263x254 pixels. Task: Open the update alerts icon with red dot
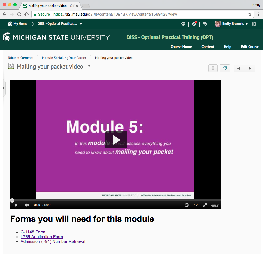click(x=194, y=24)
